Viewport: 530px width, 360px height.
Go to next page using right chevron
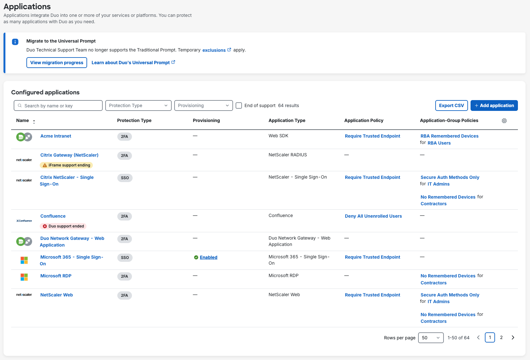513,337
